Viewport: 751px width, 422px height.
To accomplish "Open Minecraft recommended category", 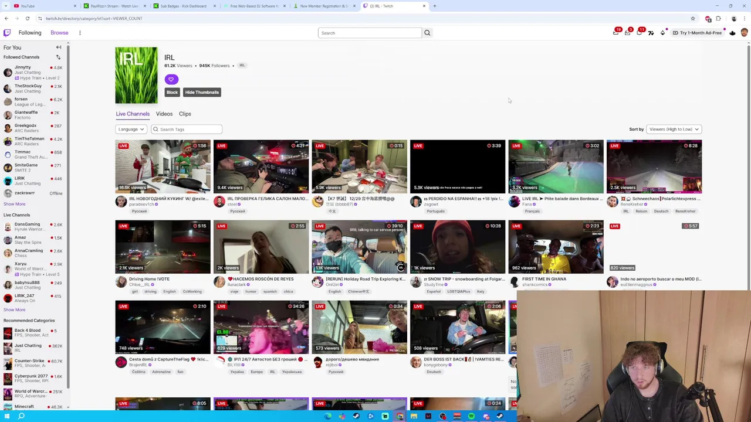I will click(x=34, y=407).
